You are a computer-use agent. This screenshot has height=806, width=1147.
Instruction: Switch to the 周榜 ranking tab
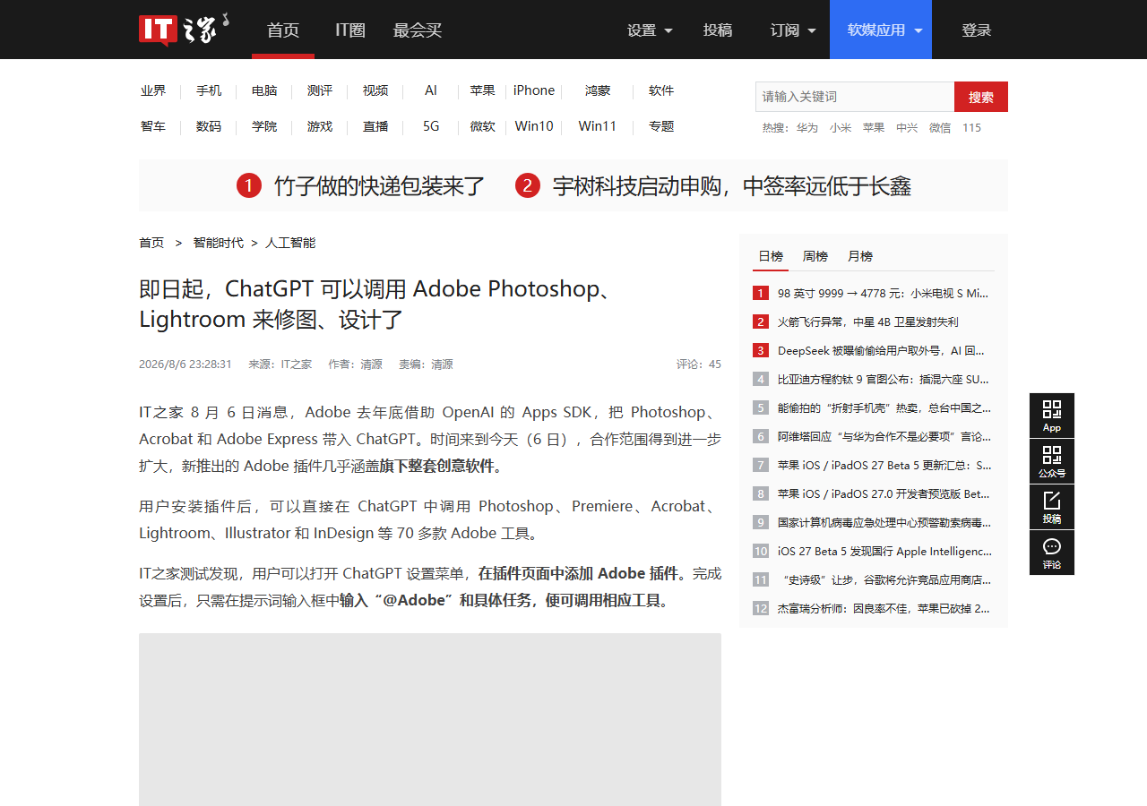(815, 256)
